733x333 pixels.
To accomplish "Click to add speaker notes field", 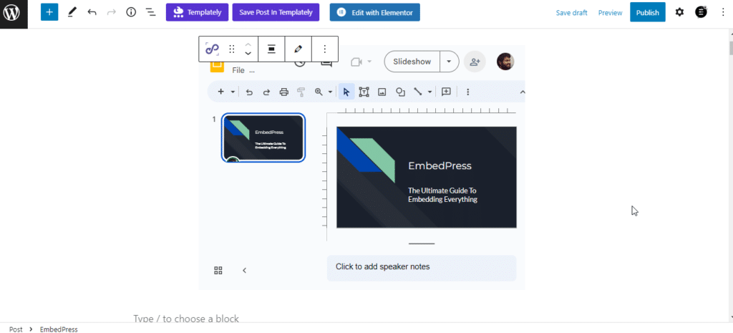I will tap(421, 268).
